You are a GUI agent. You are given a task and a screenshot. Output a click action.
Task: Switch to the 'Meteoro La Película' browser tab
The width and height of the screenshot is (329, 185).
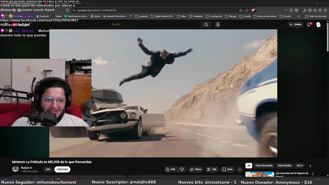click(21, 3)
